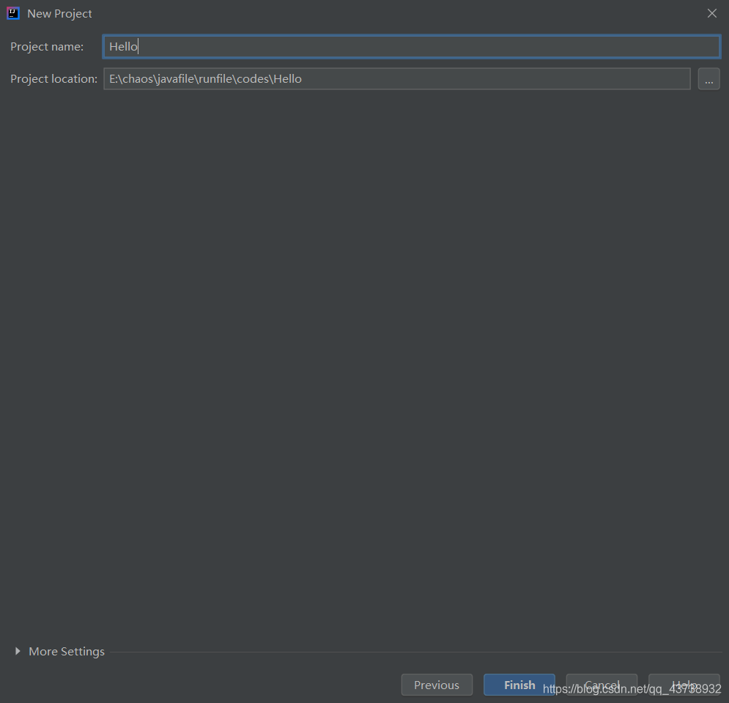This screenshot has width=729, height=703.
Task: Click into the Project location path field
Action: [x=396, y=78]
